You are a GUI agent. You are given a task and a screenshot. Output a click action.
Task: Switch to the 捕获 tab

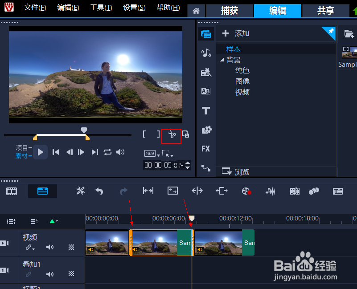point(229,11)
